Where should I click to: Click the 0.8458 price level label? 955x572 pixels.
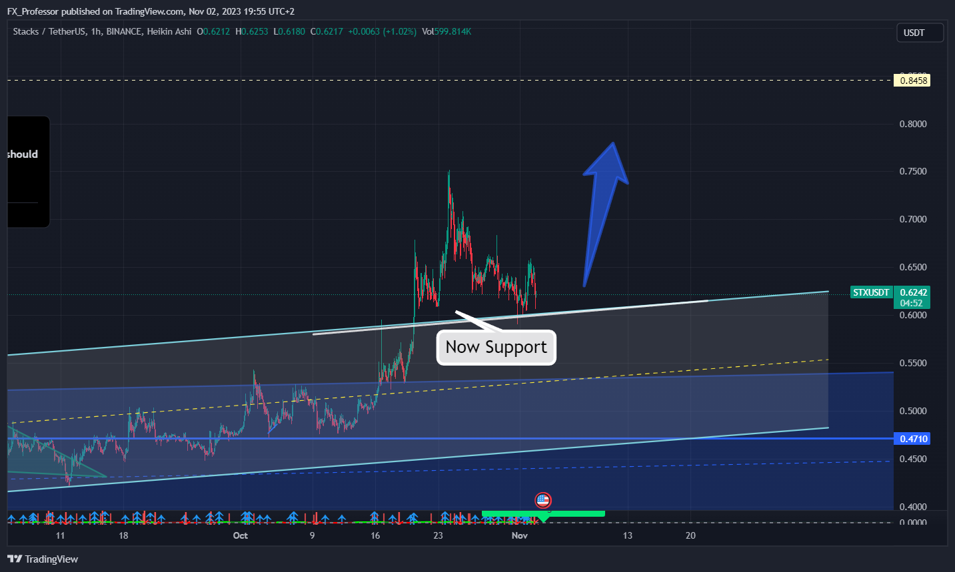tap(913, 81)
